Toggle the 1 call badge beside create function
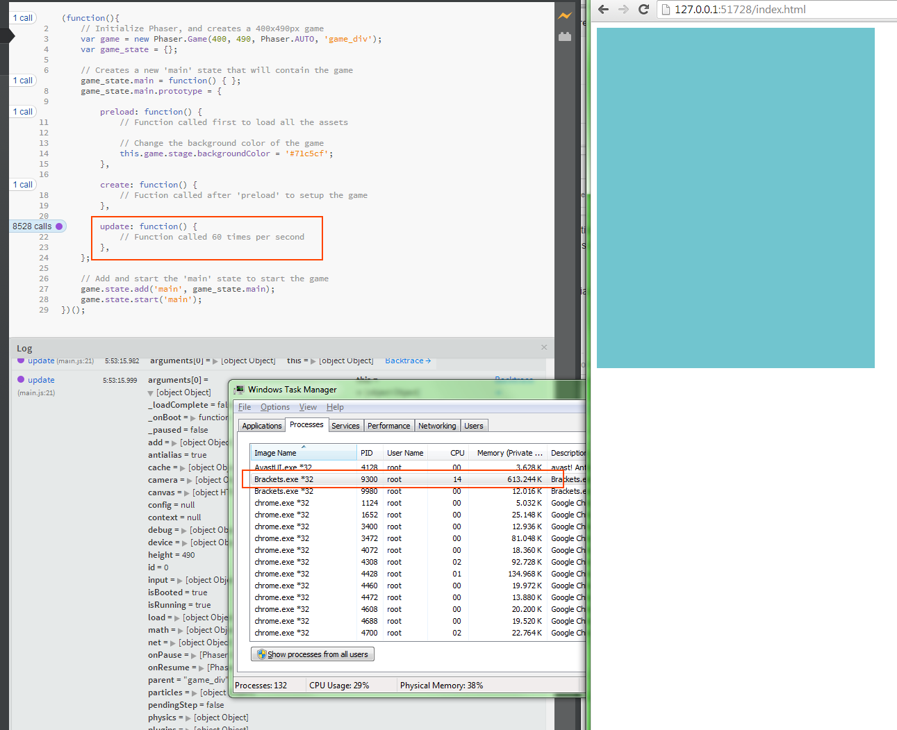This screenshot has height=730, width=897. point(23,185)
